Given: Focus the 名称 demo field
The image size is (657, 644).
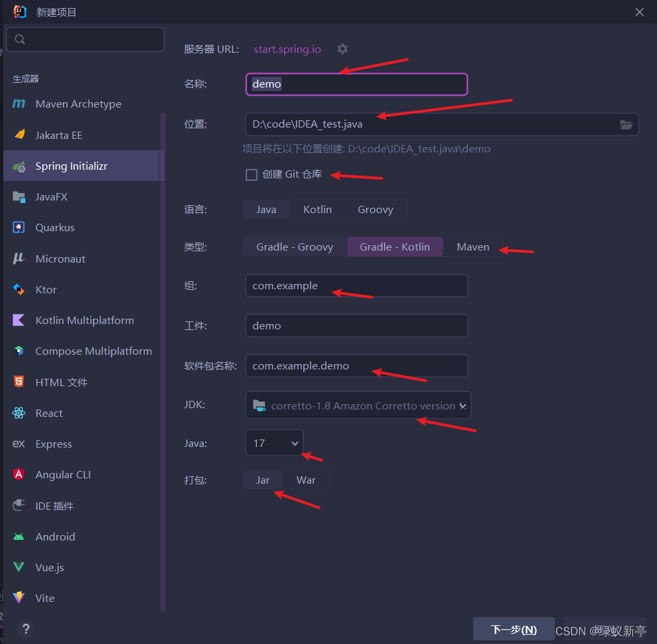Looking at the screenshot, I should 357,84.
